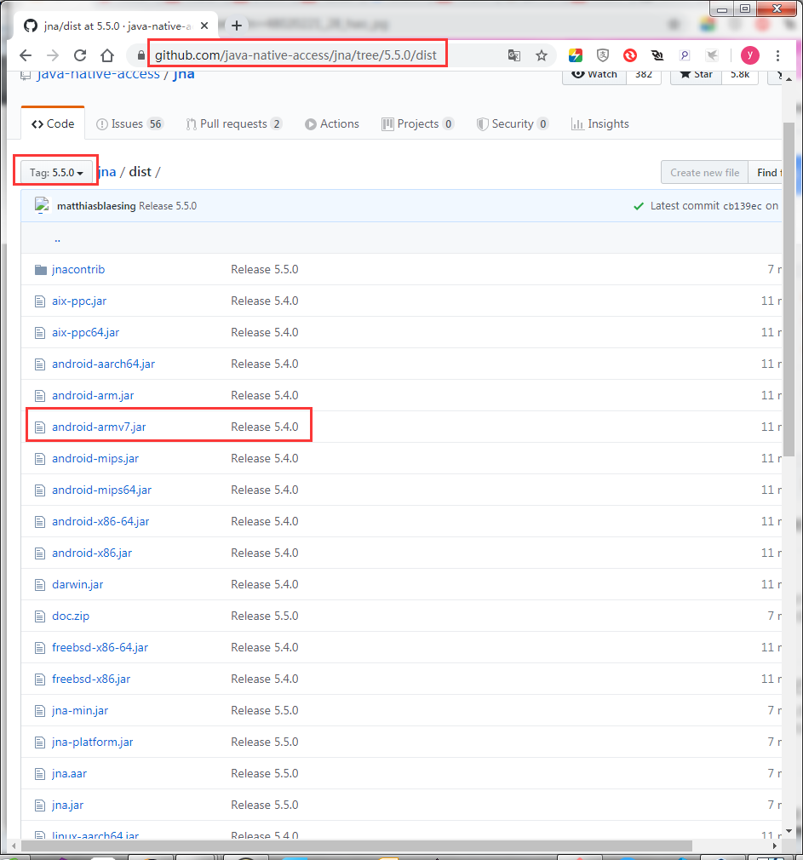Click the scroll down arrow of vertical scrollbar

pyautogui.click(x=789, y=831)
